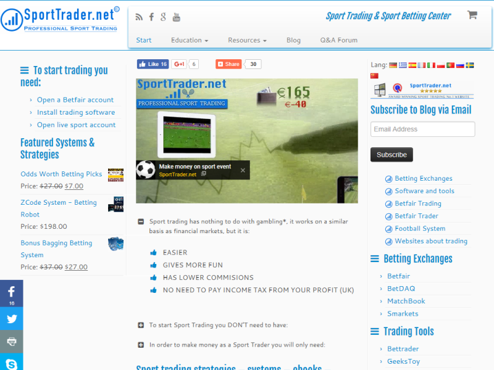The image size is (494, 370).
Task: Open Odds Worth Betting Picks link
Action: tap(61, 174)
